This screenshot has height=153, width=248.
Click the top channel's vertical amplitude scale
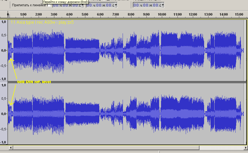[x=4, y=50]
